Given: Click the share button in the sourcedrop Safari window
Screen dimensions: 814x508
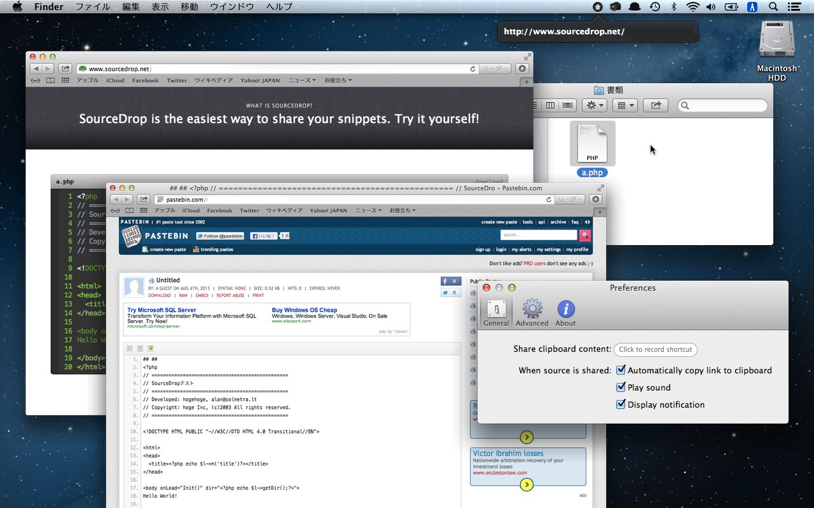Looking at the screenshot, I should pyautogui.click(x=65, y=69).
